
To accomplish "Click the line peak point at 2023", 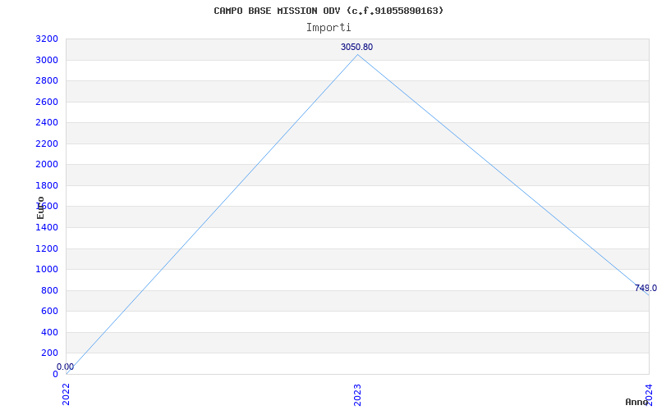I will coord(357,54).
